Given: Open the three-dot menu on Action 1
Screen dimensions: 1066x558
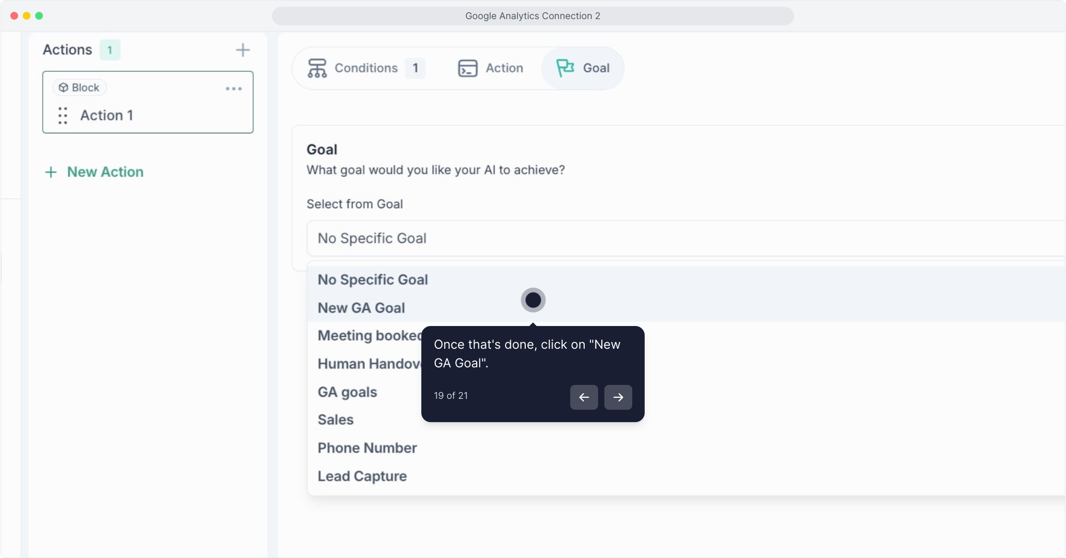Looking at the screenshot, I should click(234, 89).
